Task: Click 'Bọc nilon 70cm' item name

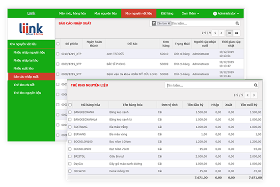Action: [x=119, y=149]
